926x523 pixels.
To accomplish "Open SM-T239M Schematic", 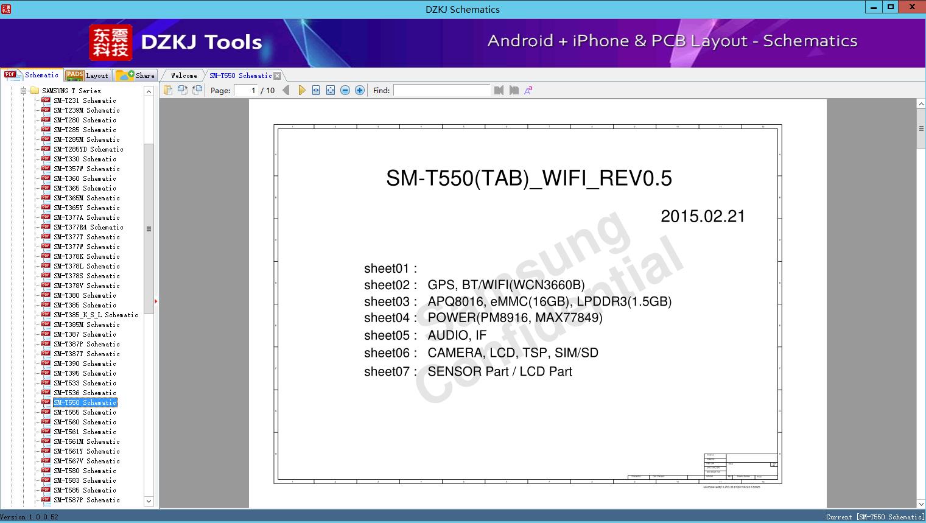I will pyautogui.click(x=86, y=110).
